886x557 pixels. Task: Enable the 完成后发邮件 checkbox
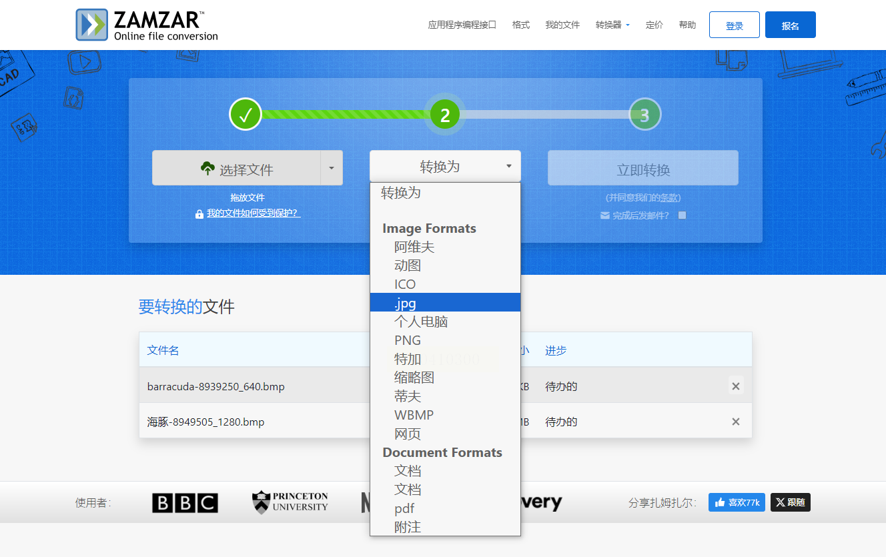682,215
